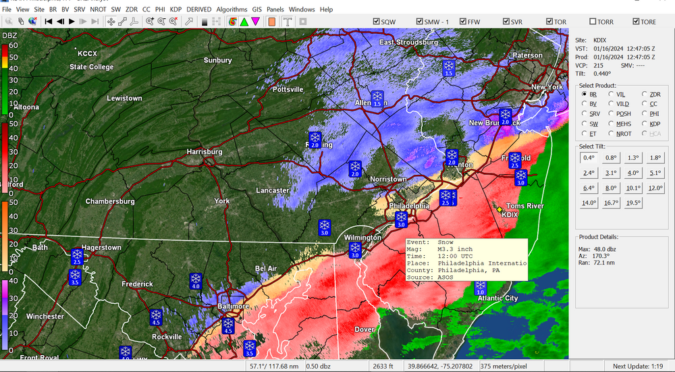Click the Allentown 1.5 snow marker
The width and height of the screenshot is (675, 372).
377,99
